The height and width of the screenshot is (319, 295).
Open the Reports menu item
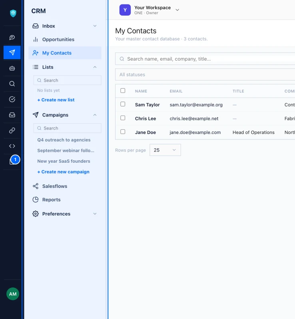point(65,200)
